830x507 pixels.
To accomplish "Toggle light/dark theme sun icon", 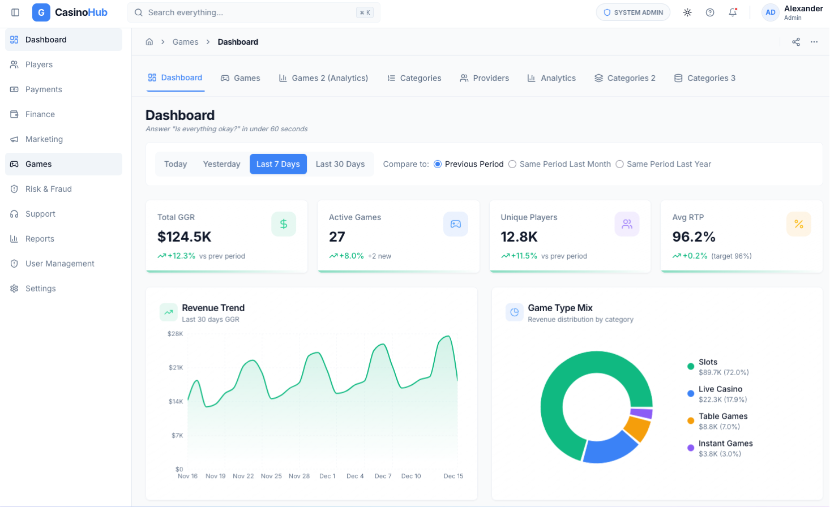I will [687, 12].
